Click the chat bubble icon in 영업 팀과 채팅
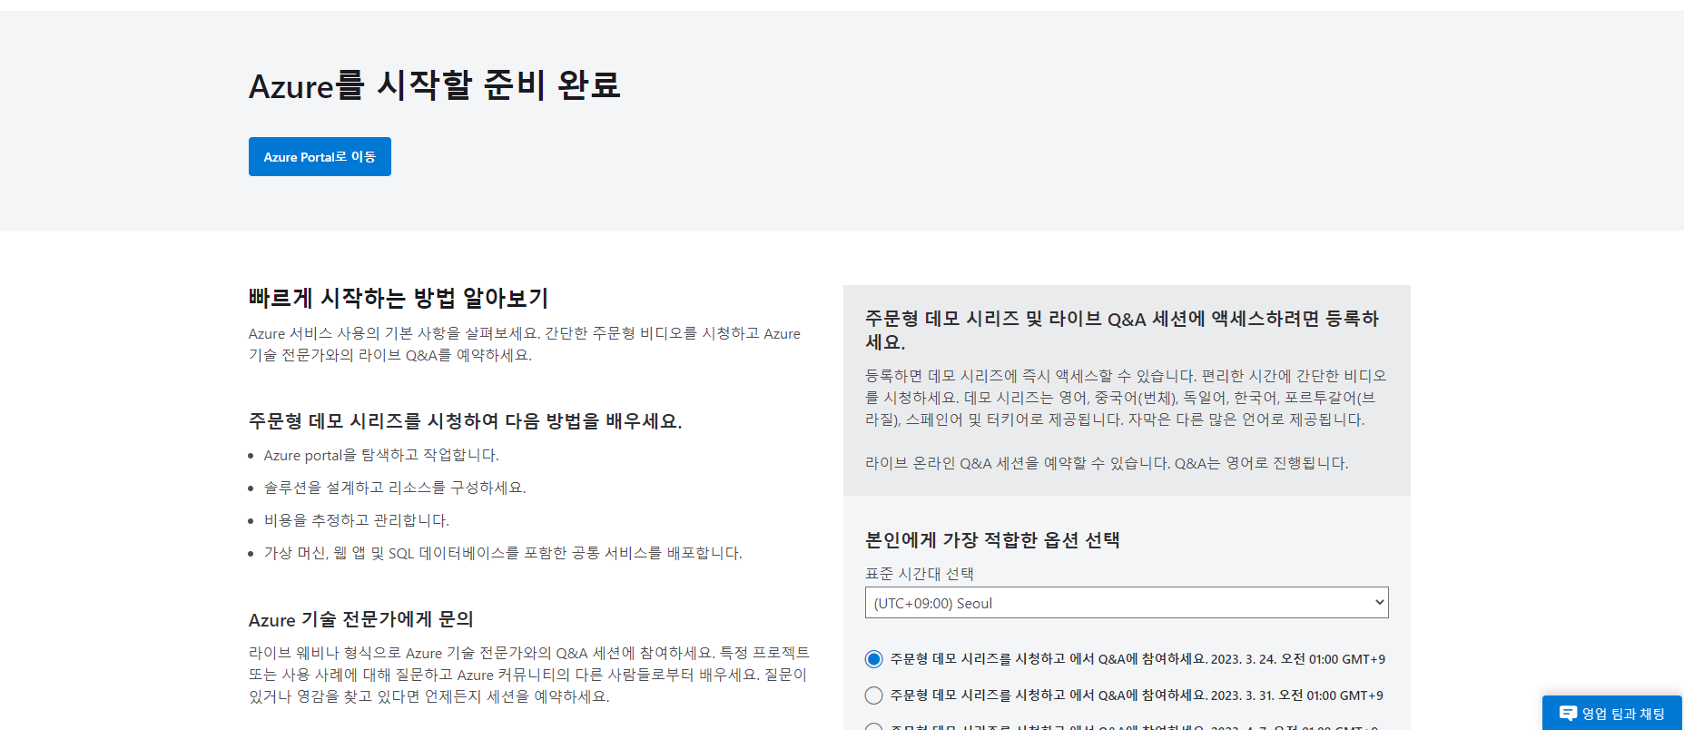The width and height of the screenshot is (1684, 730). [x=1568, y=714]
